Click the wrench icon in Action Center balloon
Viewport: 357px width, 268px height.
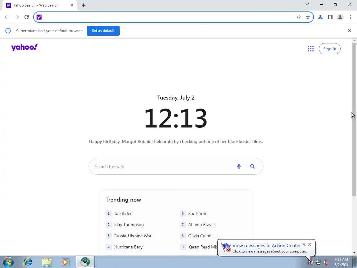[304, 244]
